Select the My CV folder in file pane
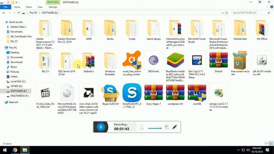The width and height of the screenshot is (274, 154). 45,62
